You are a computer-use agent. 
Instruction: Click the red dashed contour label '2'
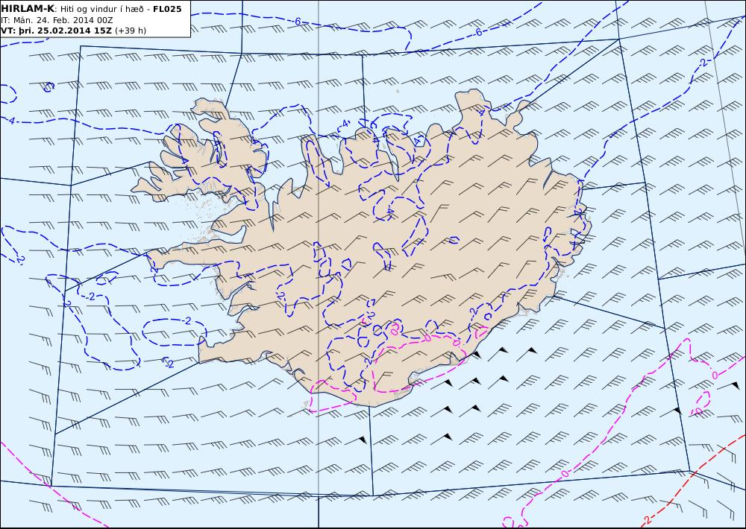coord(647,519)
